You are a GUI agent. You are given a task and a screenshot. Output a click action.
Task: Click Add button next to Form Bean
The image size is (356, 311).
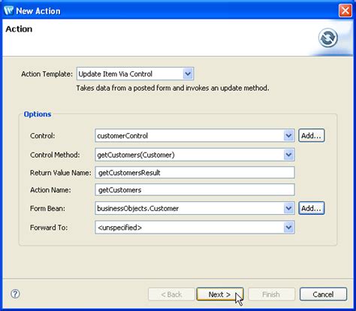312,208
